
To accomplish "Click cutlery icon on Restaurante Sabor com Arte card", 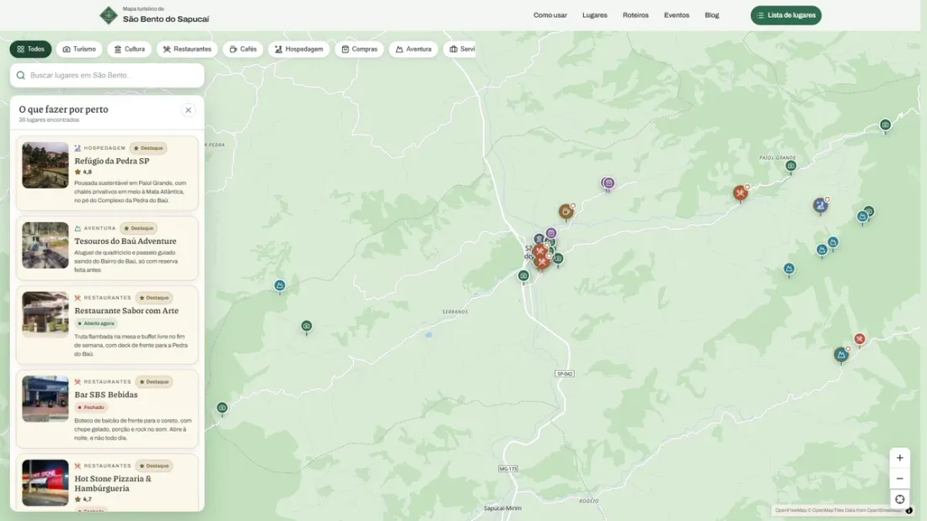I will [x=78, y=298].
